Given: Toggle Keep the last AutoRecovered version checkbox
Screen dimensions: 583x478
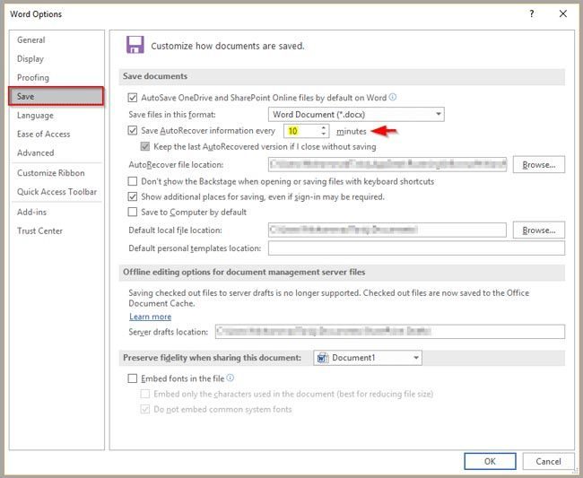Looking at the screenshot, I should 145,146.
